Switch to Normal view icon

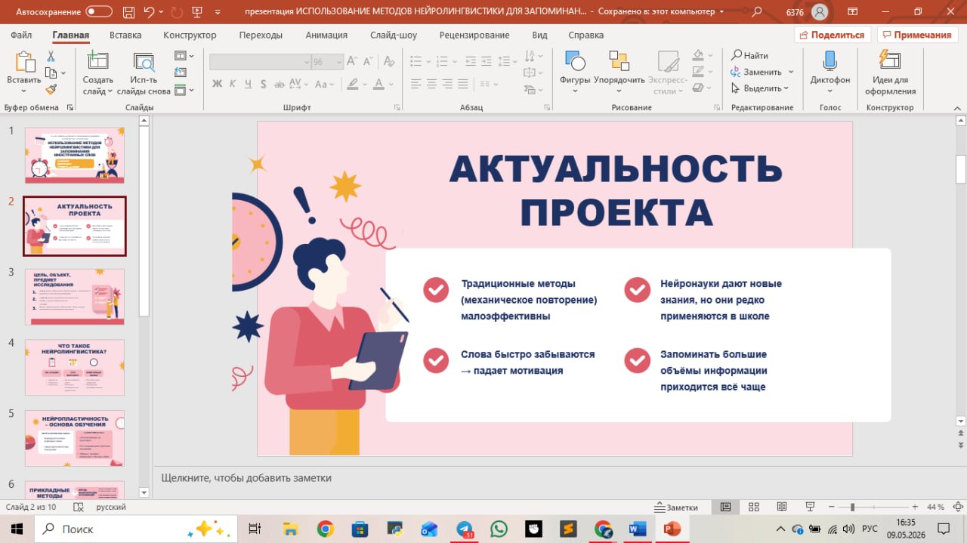point(725,507)
